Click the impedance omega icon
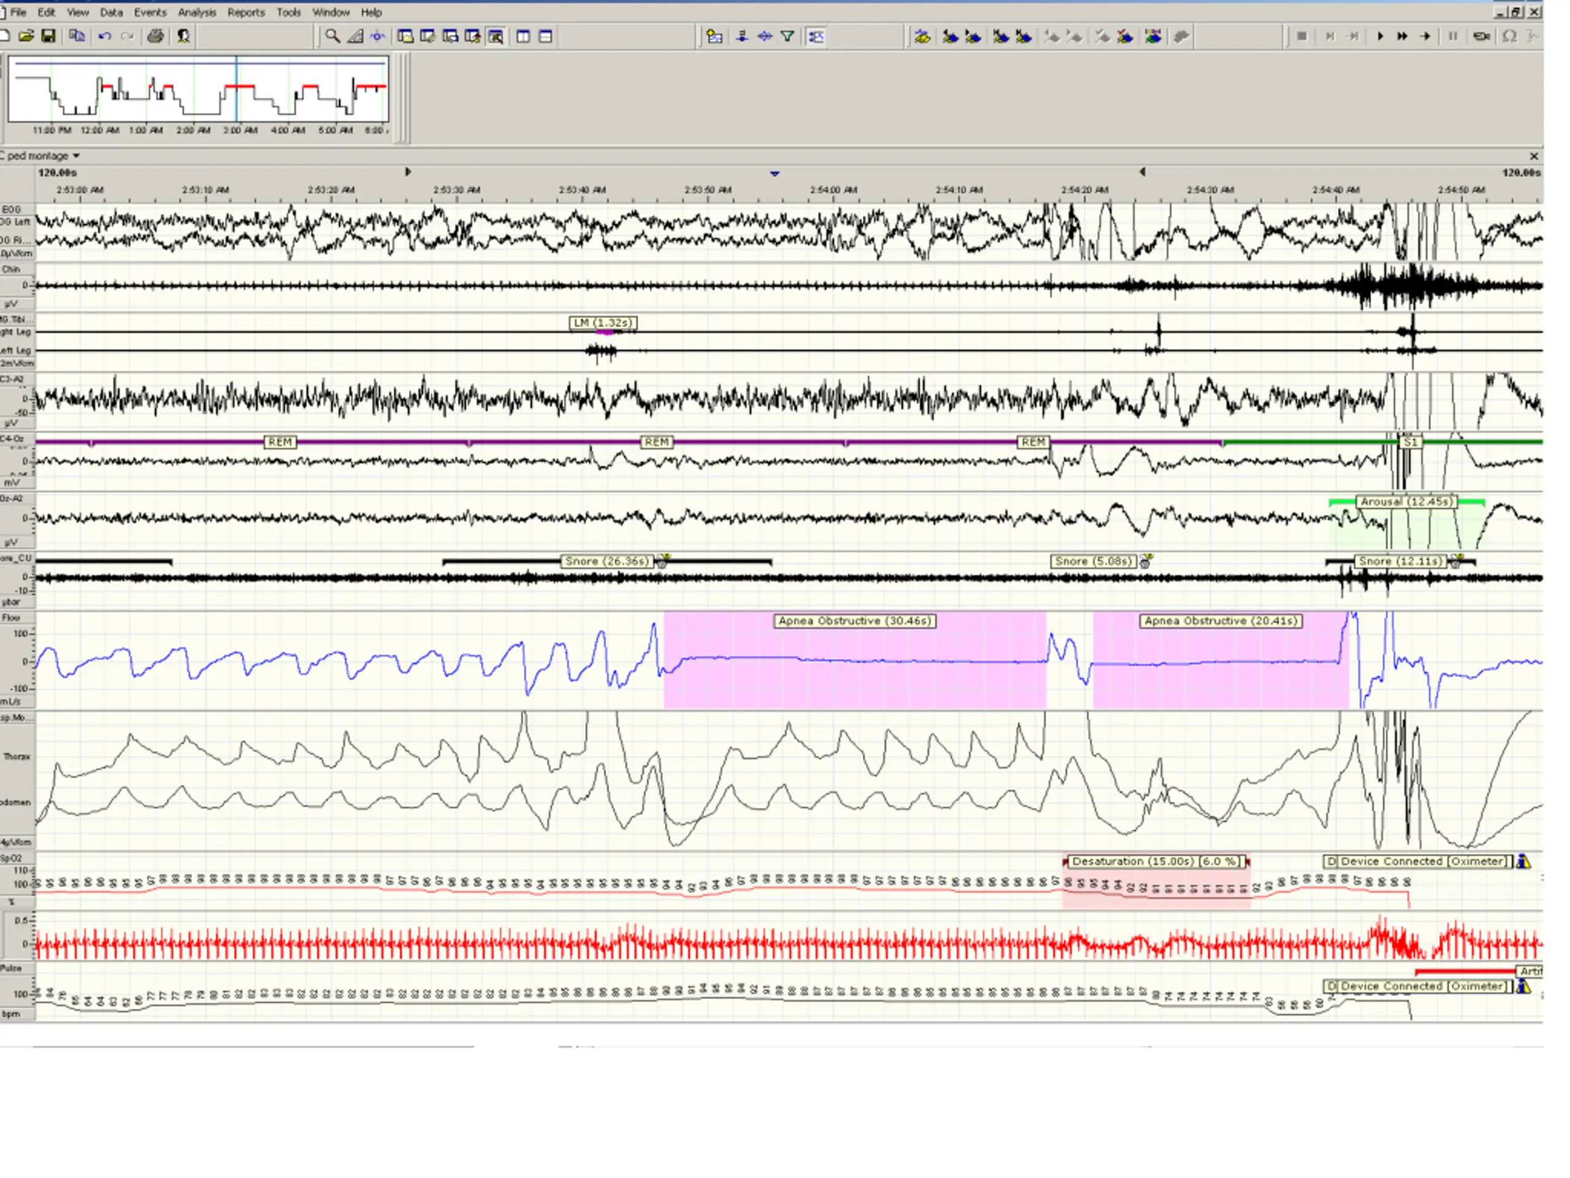The width and height of the screenshot is (1570, 1178). [x=1509, y=36]
